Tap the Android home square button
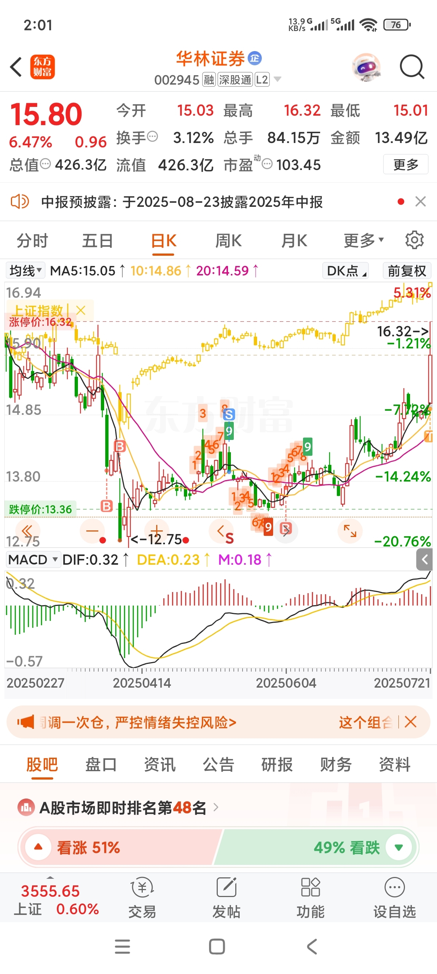The height and width of the screenshot is (974, 437). point(217,946)
